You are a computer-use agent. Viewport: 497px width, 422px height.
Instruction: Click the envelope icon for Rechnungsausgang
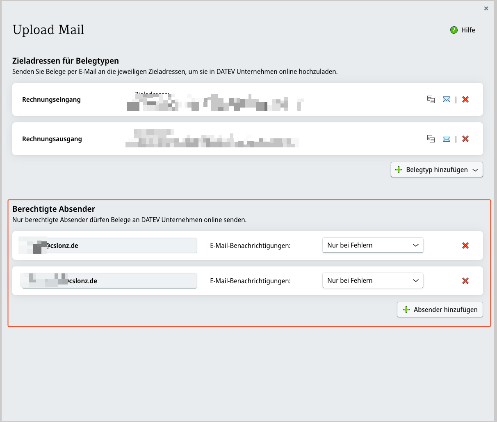(447, 139)
